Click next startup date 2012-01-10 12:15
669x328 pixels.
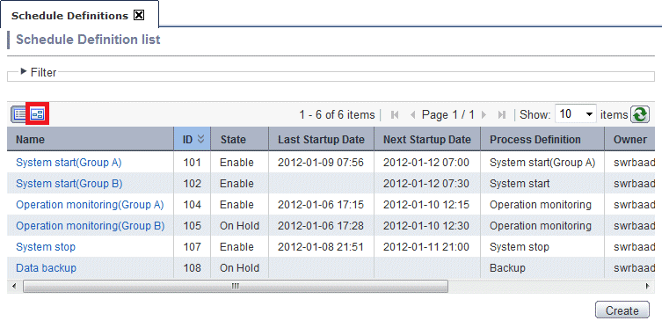coord(426,204)
